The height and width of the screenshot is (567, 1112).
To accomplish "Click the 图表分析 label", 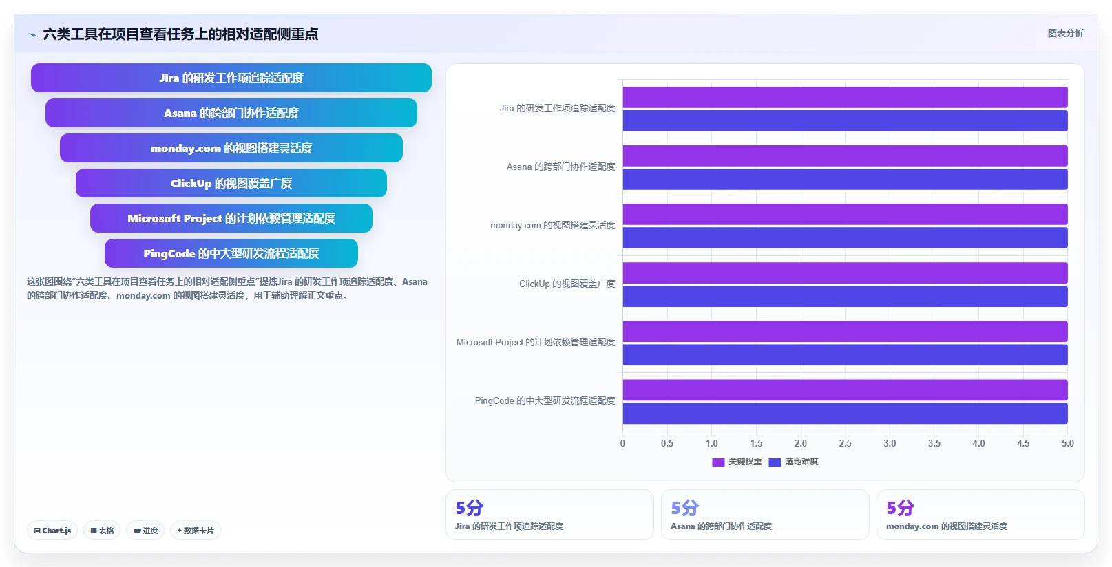I will coord(1065,33).
